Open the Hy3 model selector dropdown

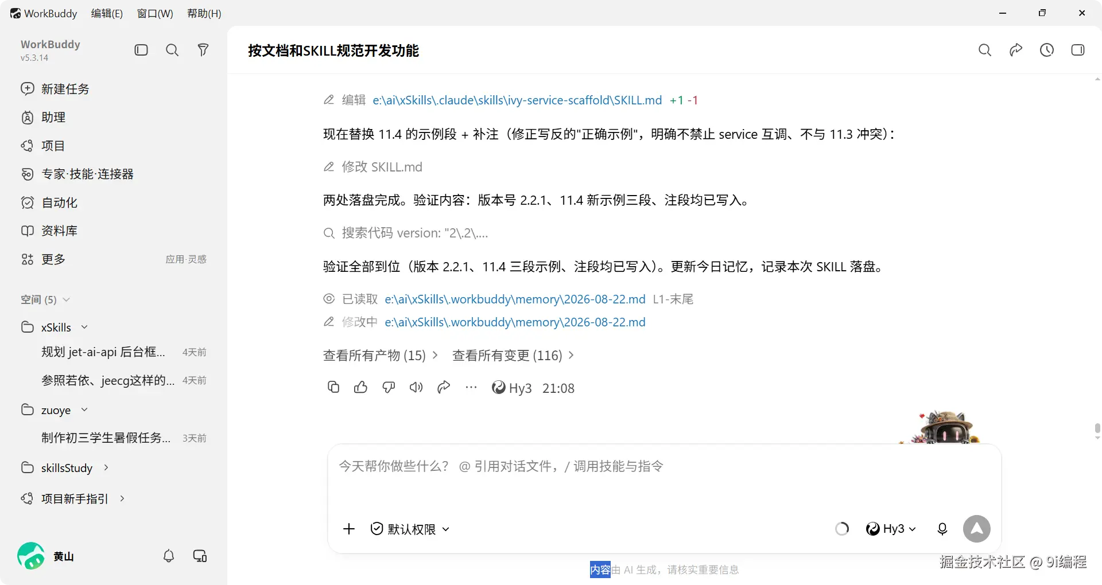pos(891,529)
